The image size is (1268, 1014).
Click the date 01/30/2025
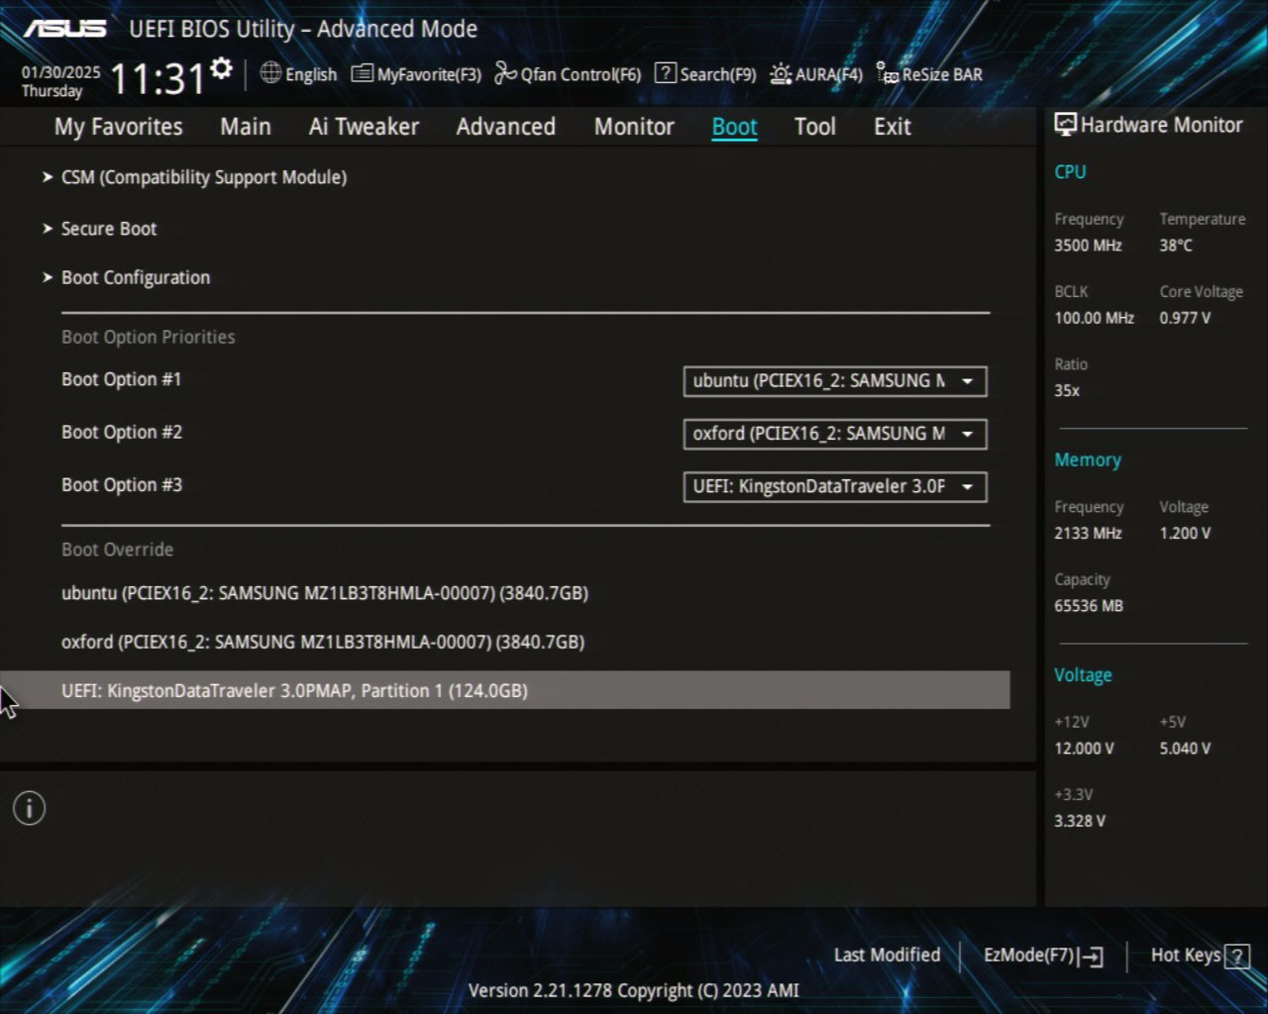click(x=60, y=72)
